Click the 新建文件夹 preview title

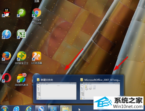pyautogui.click(x=47, y=80)
